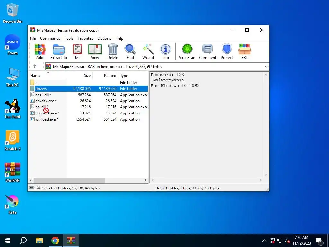This screenshot has height=247, width=329.
Task: Click the Protect shield icon
Action: (x=227, y=51)
